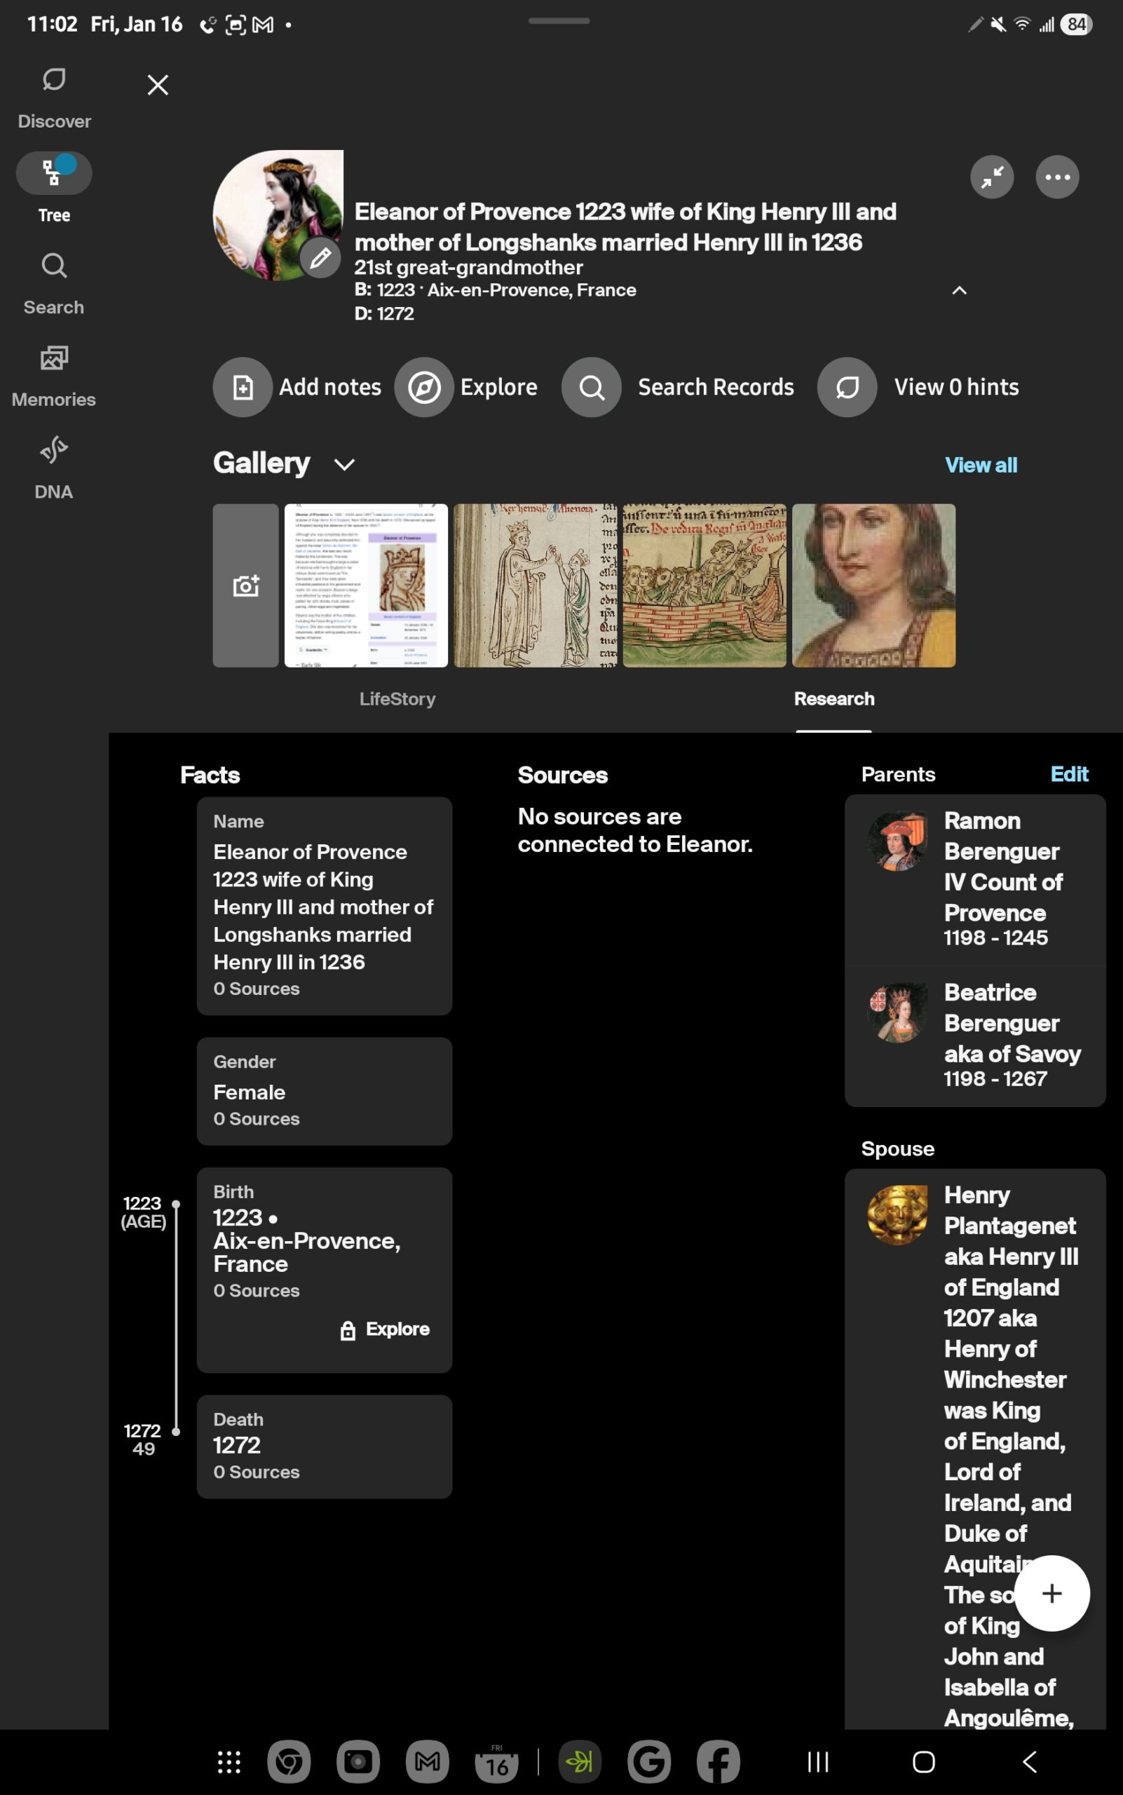Edit Eleanor's parents list

tap(1069, 774)
